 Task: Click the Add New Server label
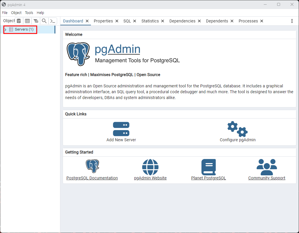click(x=121, y=140)
